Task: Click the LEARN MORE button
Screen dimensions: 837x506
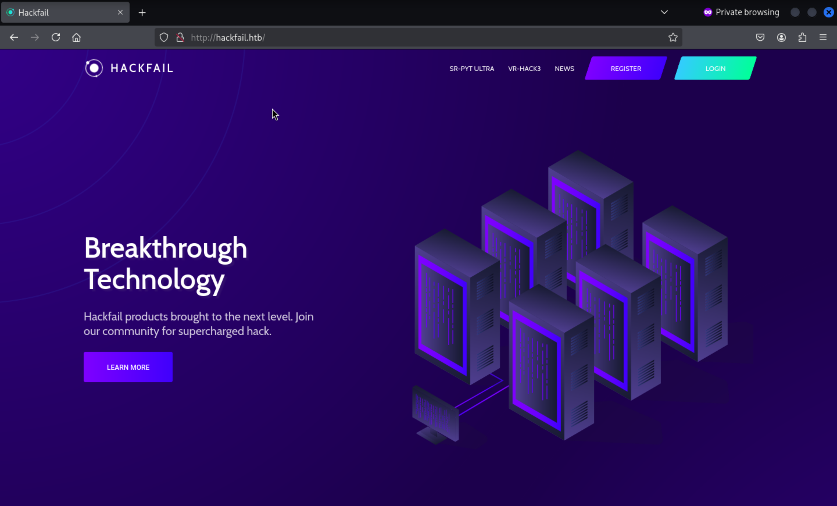Action: [x=128, y=367]
